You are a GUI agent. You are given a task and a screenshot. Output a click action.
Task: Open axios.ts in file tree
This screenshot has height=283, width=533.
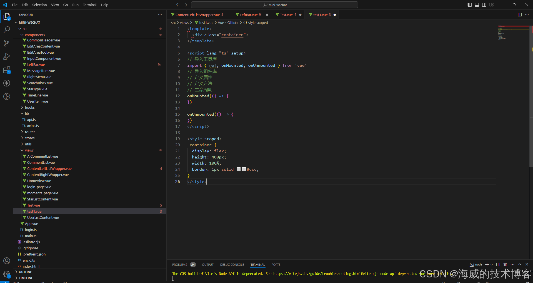coord(90,126)
